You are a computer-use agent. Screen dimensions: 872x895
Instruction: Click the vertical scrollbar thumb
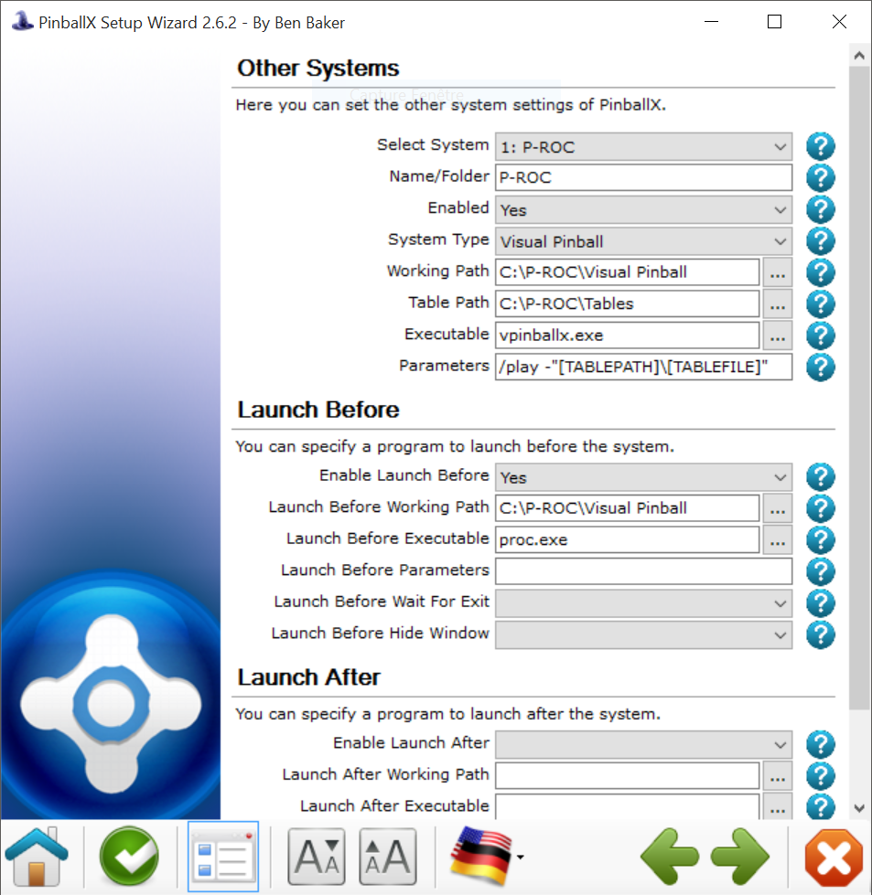859,389
